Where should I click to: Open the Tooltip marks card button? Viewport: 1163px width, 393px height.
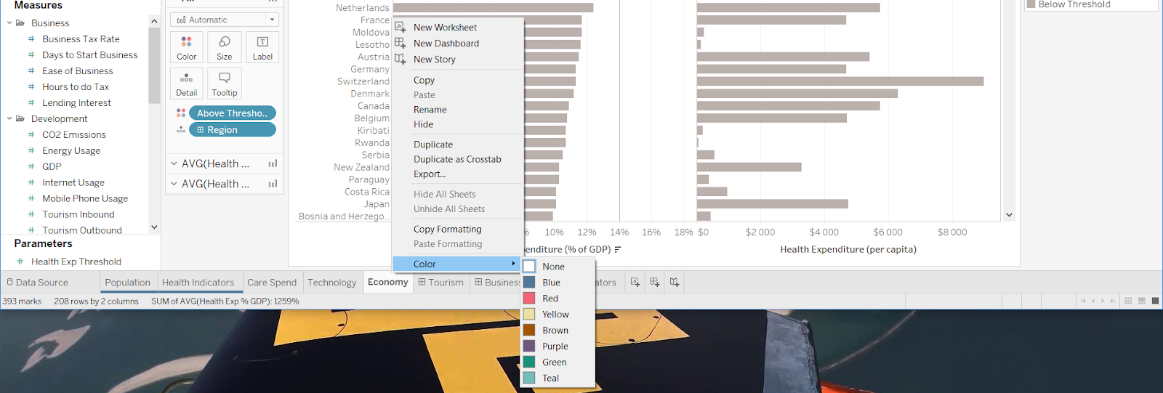225,84
